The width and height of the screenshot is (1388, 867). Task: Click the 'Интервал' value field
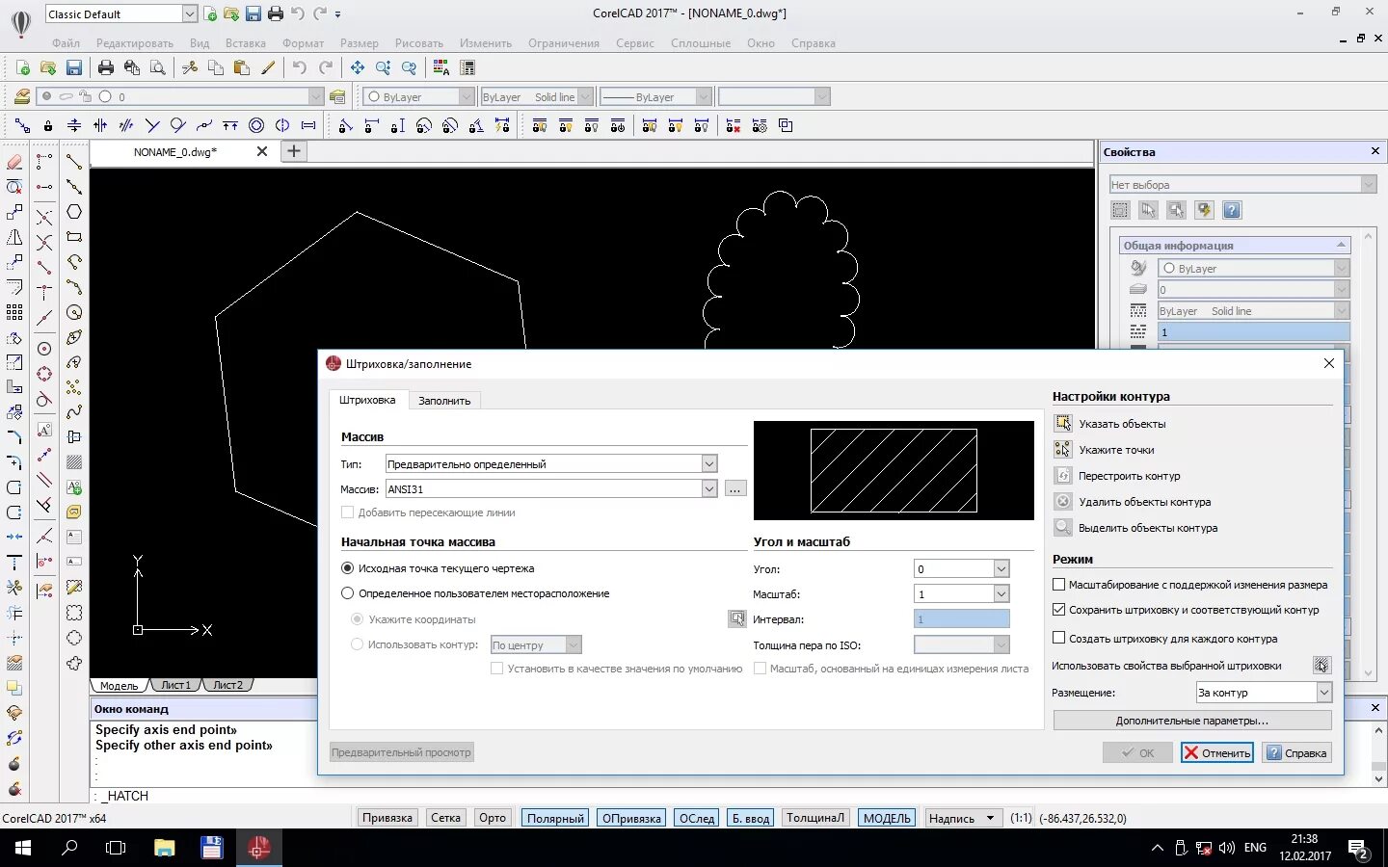tap(961, 619)
